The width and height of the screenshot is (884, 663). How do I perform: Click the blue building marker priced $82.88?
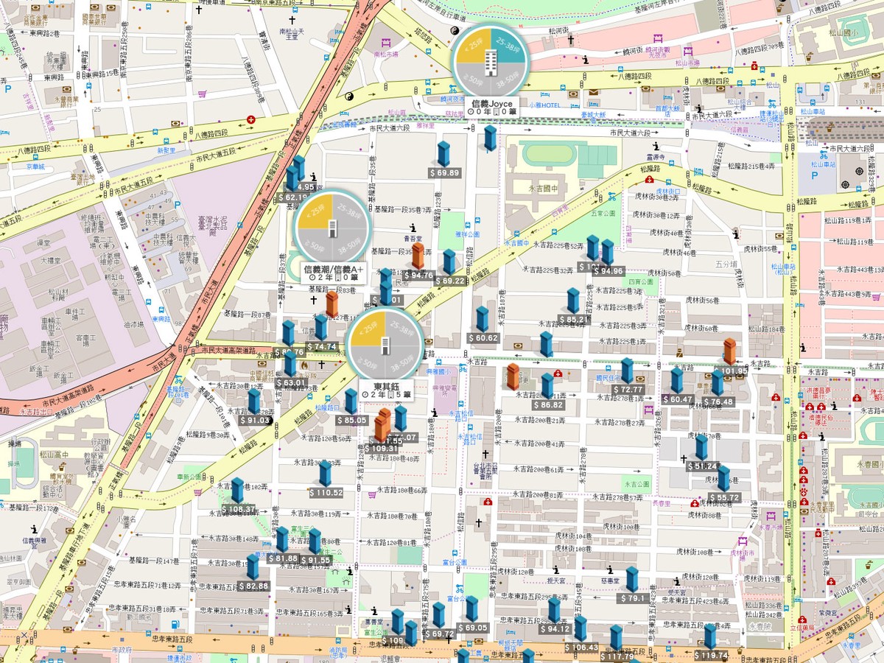tap(253, 567)
